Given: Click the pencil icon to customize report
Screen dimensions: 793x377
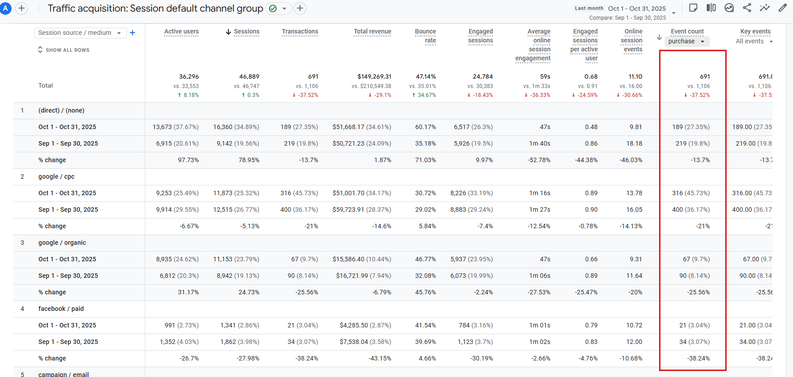Looking at the screenshot, I should click(x=783, y=8).
